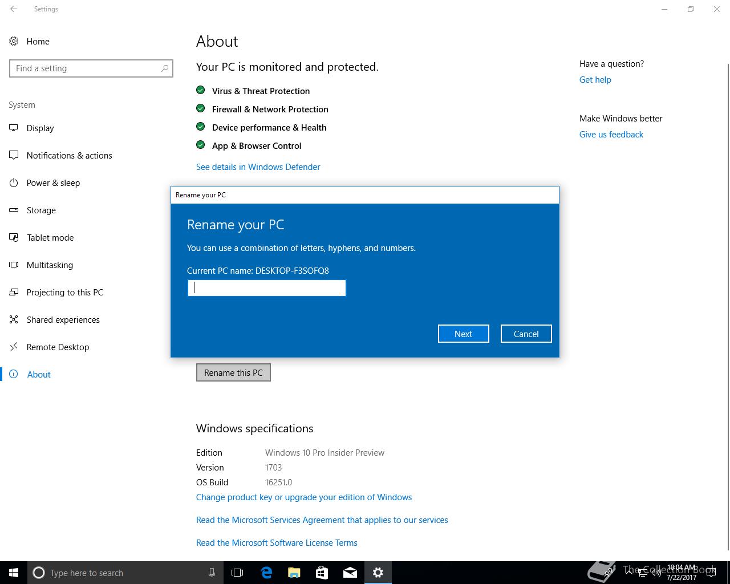Screen dimensions: 730x584
Task: Click Windows 10 Pro Insider Preview text
Action: tap(325, 453)
